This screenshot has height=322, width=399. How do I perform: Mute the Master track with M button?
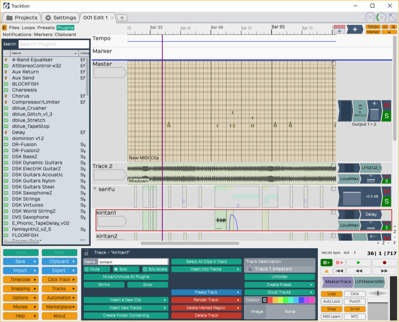386,105
